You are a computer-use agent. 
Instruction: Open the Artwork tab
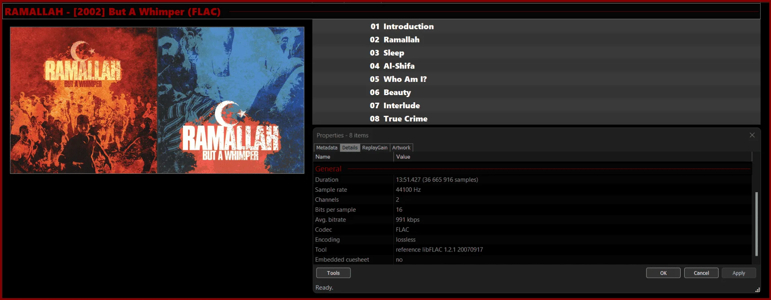tap(401, 148)
